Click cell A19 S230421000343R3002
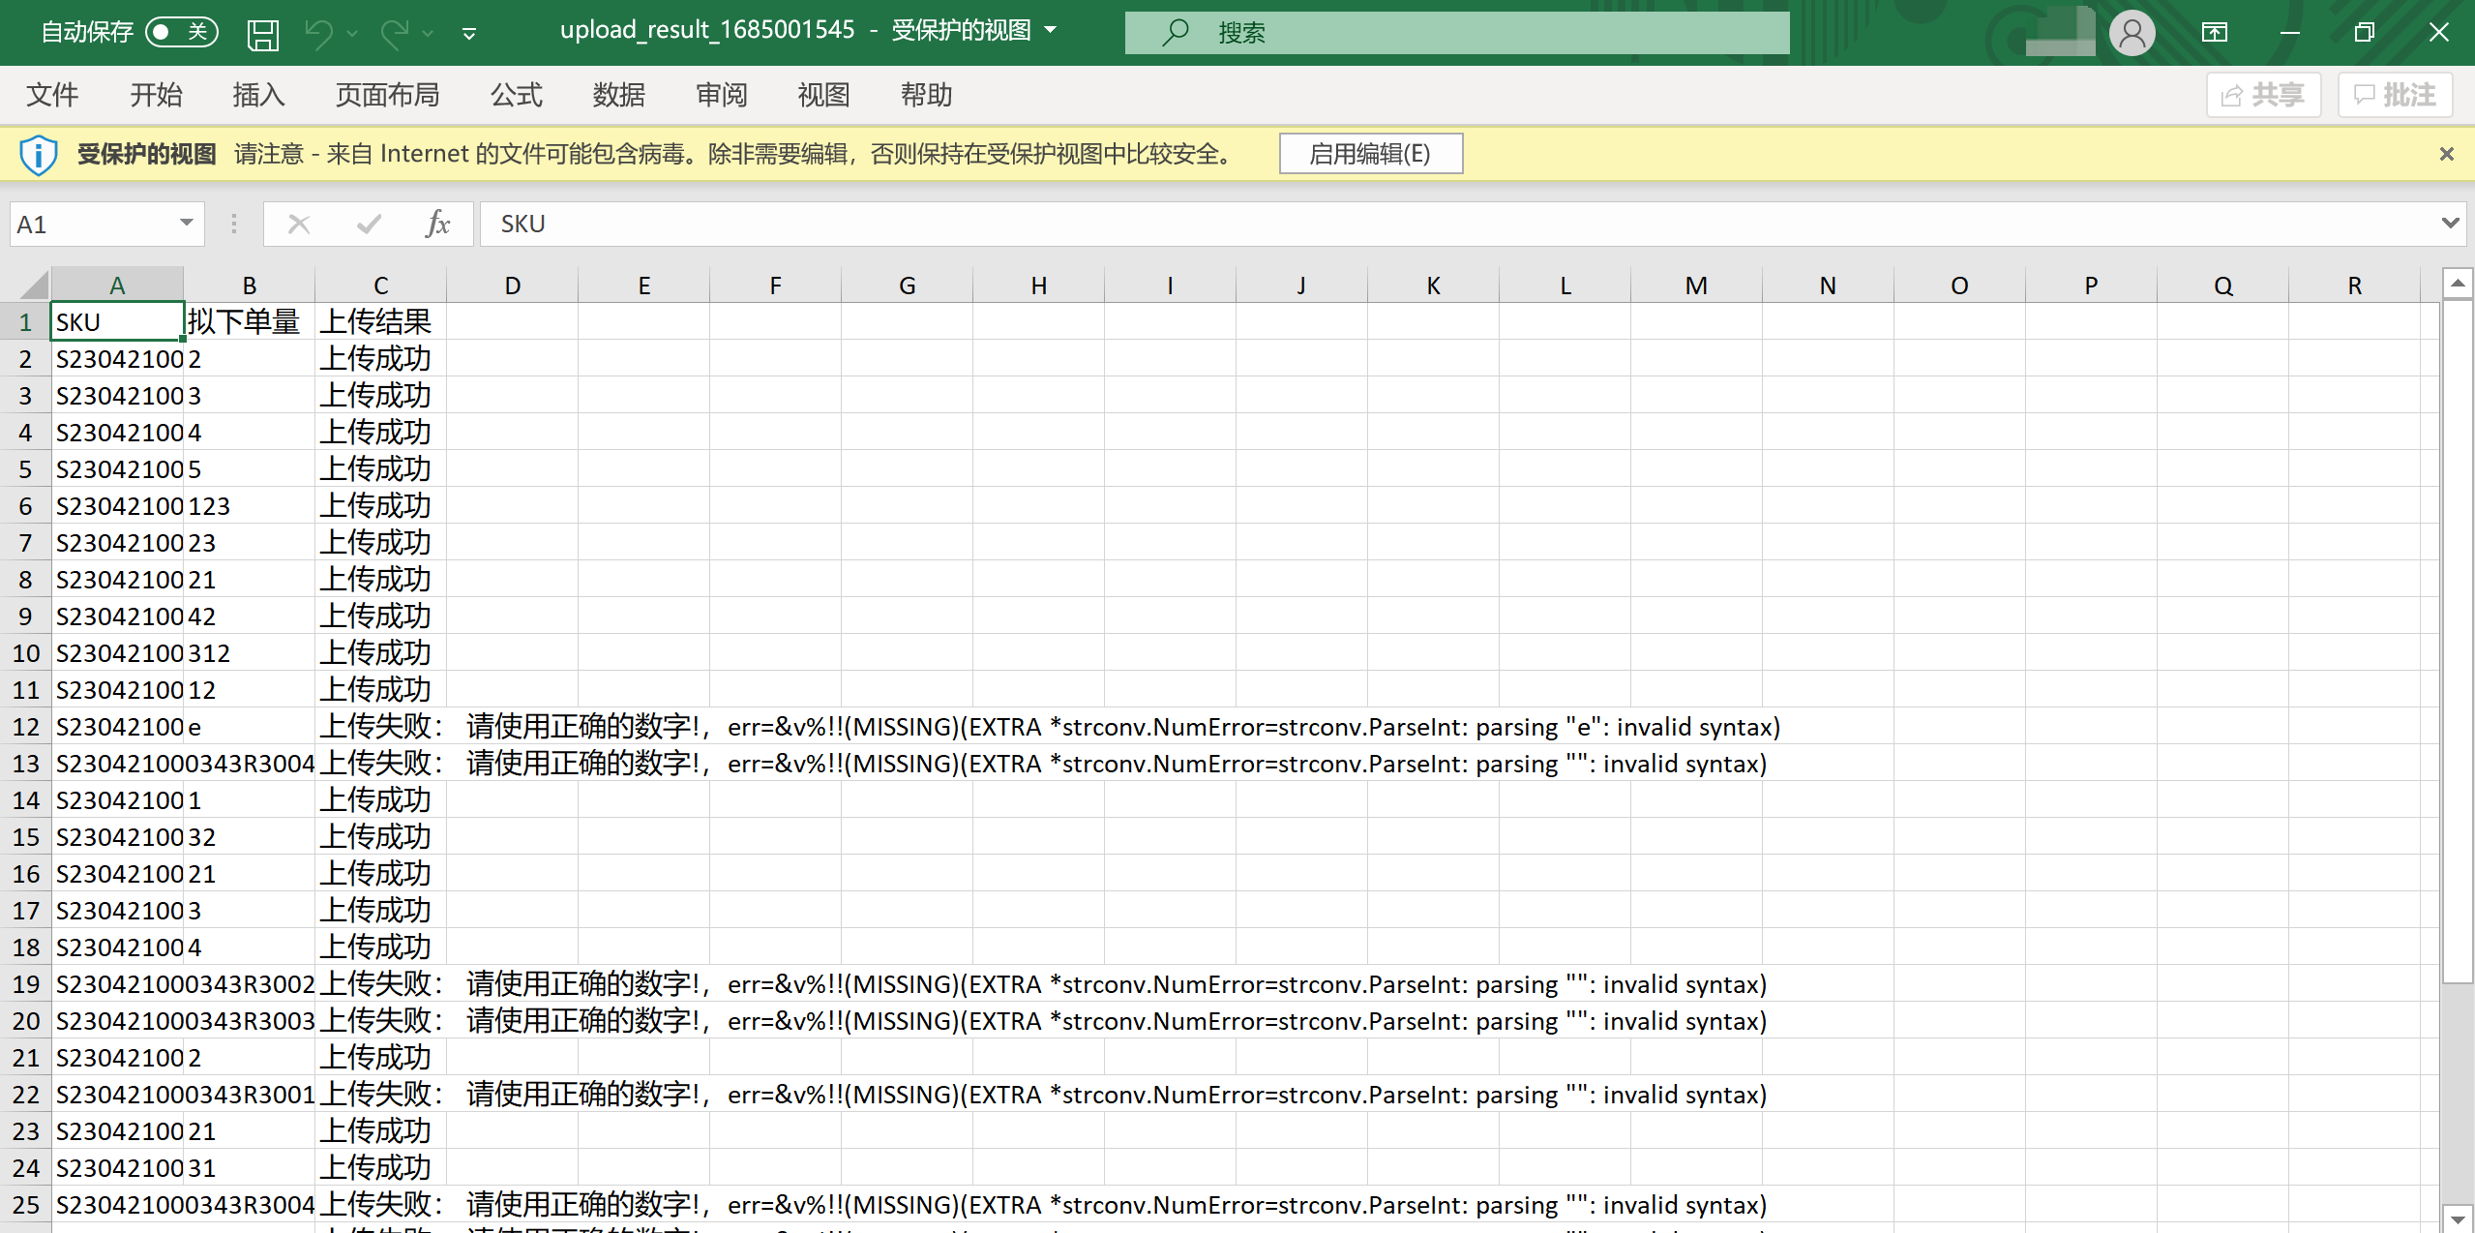2475x1233 pixels. point(117,984)
